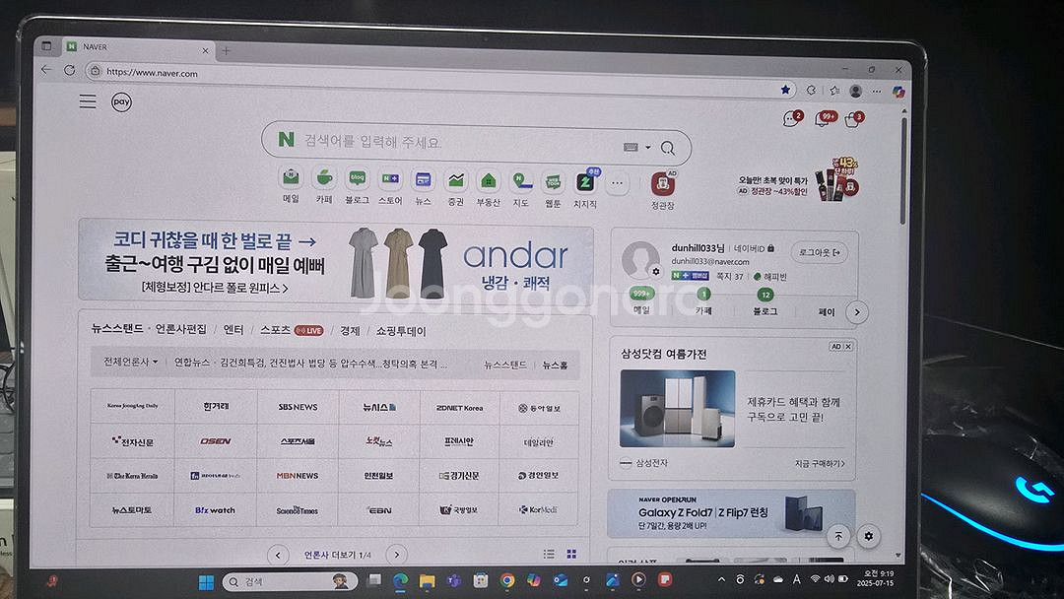
Task: Open the 메일 shortcut icon
Action: click(x=291, y=178)
